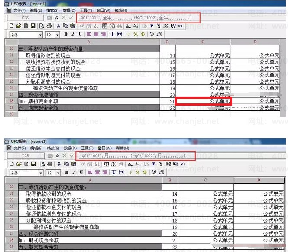This screenshot has width=288, height=252.
Task: Click Copy icon in upper UFO window
Action: (65, 26)
